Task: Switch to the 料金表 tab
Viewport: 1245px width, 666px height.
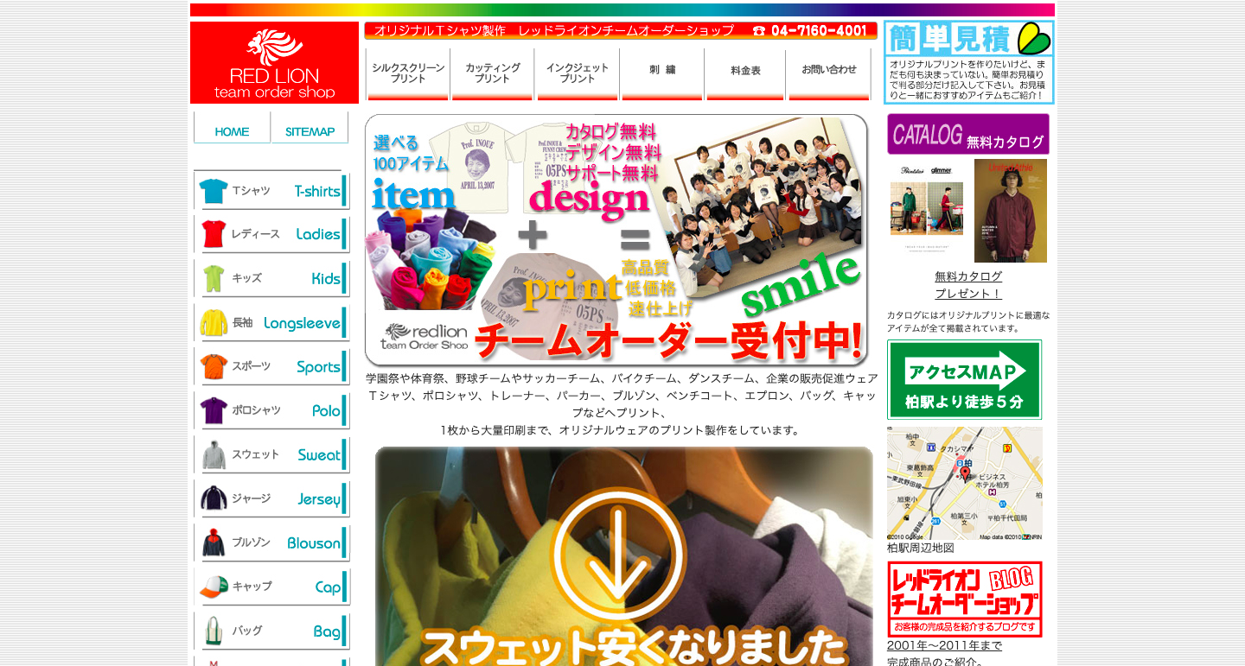Action: click(x=745, y=72)
